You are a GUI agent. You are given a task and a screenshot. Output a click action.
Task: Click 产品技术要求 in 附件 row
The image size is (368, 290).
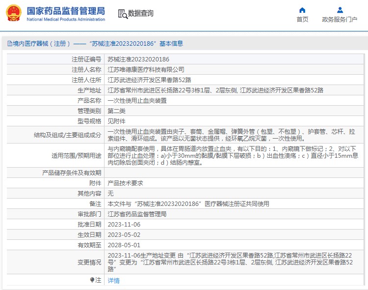(x=125, y=183)
